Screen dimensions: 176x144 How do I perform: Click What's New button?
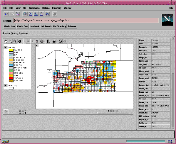coord(10,26)
